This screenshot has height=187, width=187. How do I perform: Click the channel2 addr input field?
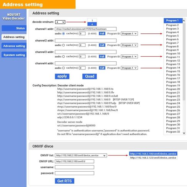click(x=86, y=41)
